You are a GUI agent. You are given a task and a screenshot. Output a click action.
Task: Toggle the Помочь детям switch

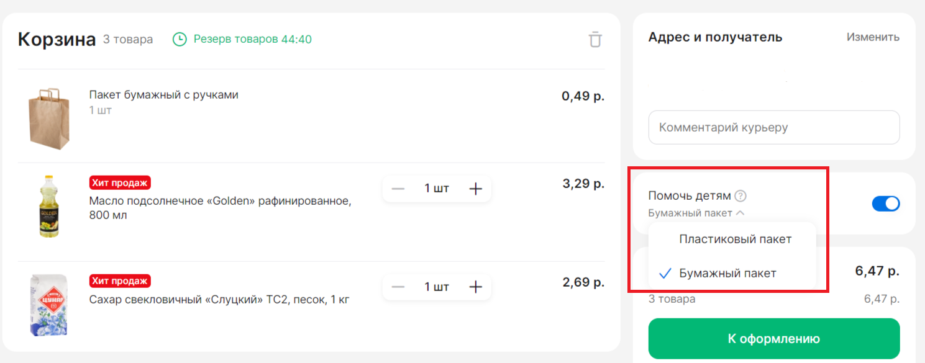point(885,204)
